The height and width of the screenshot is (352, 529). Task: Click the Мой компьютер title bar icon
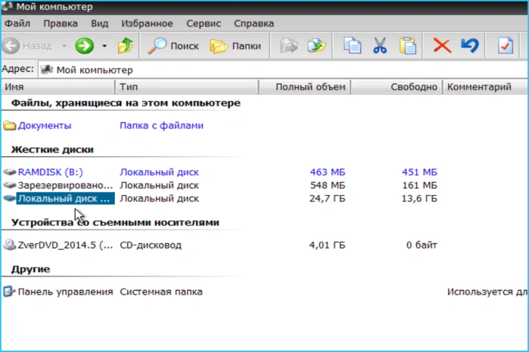point(7,6)
